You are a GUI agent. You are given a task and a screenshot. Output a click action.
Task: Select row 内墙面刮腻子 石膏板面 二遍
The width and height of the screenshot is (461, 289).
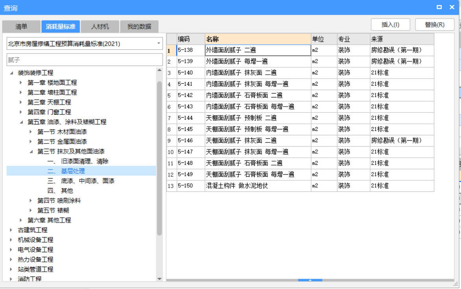[300, 95]
